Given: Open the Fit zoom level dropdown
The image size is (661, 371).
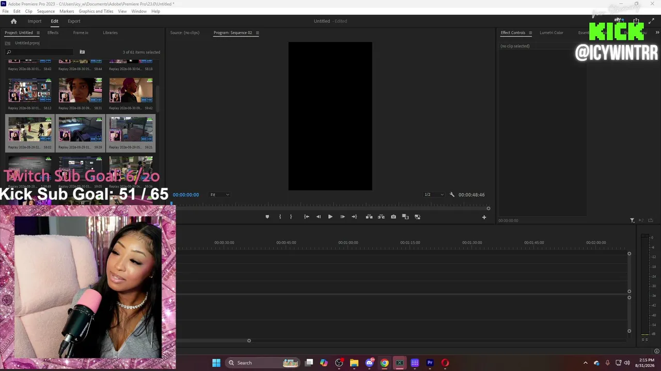Looking at the screenshot, I should tap(219, 195).
